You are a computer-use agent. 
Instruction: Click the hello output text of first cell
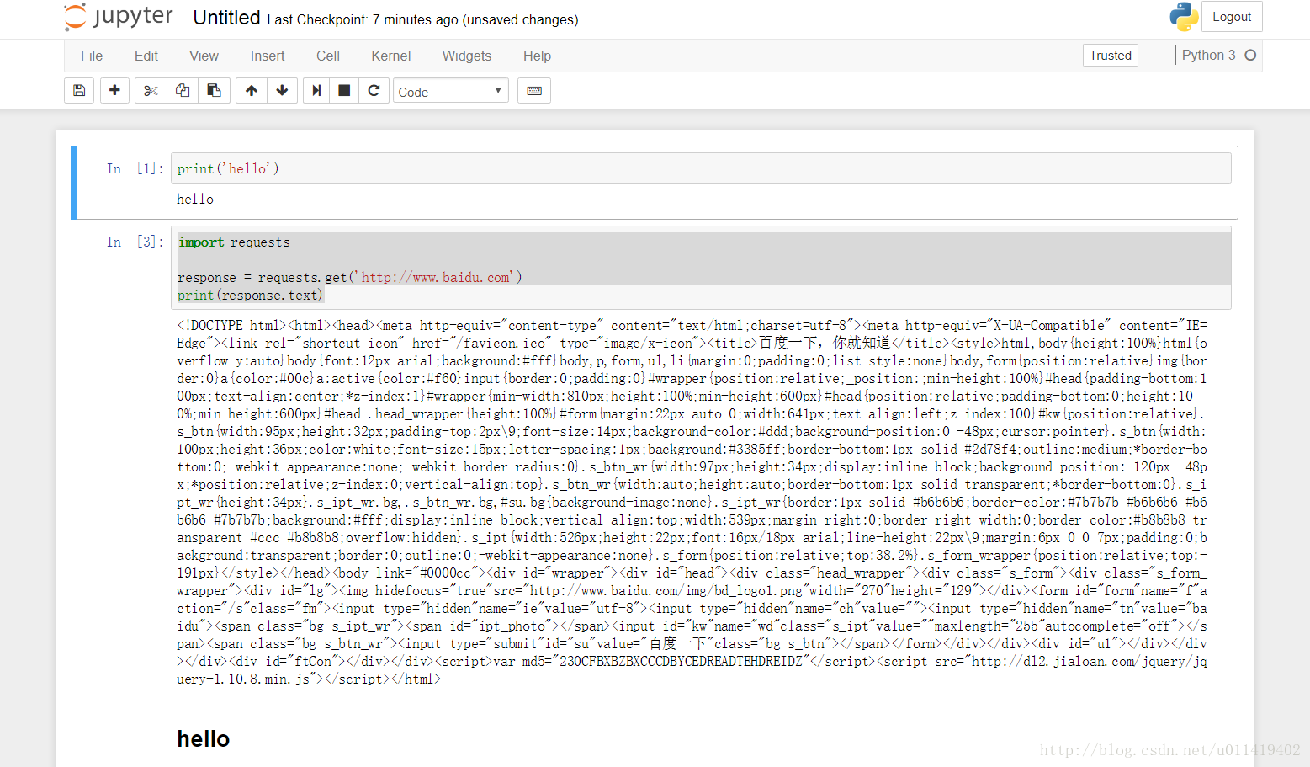tap(195, 199)
